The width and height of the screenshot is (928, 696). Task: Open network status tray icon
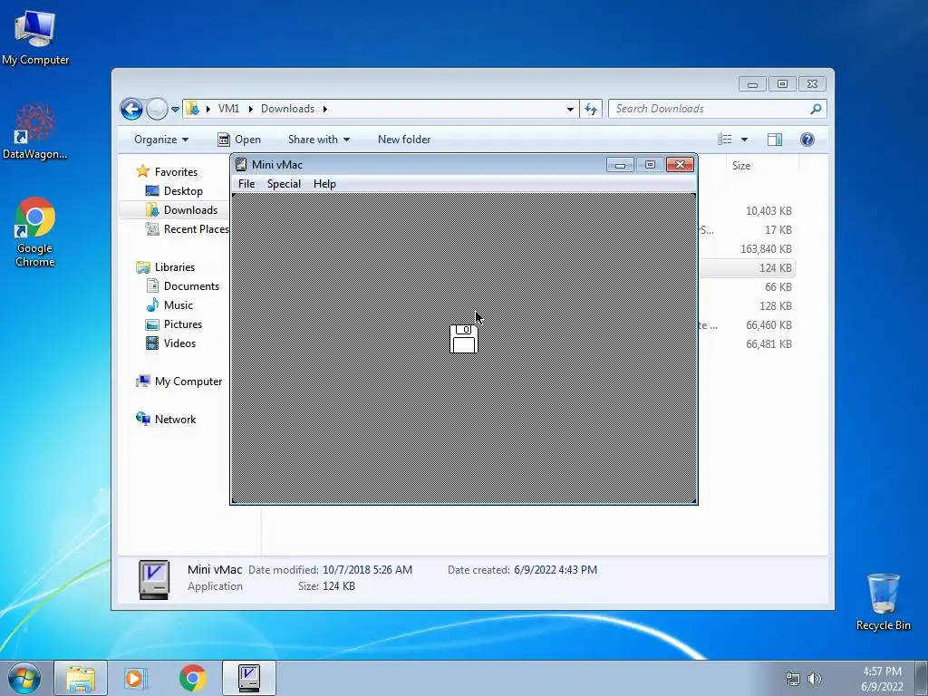[792, 679]
